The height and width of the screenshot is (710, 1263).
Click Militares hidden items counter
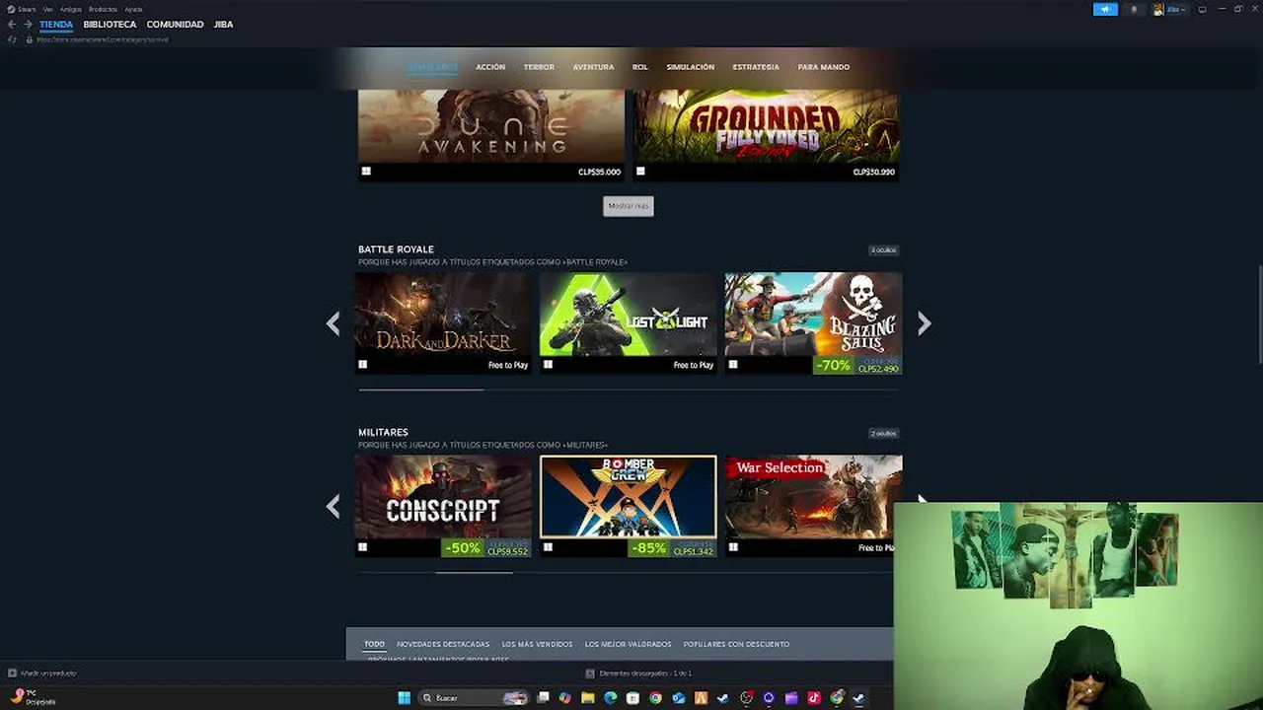point(883,434)
